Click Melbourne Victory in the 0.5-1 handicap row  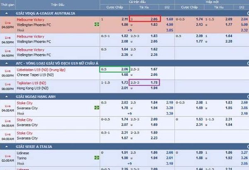point(30,36)
